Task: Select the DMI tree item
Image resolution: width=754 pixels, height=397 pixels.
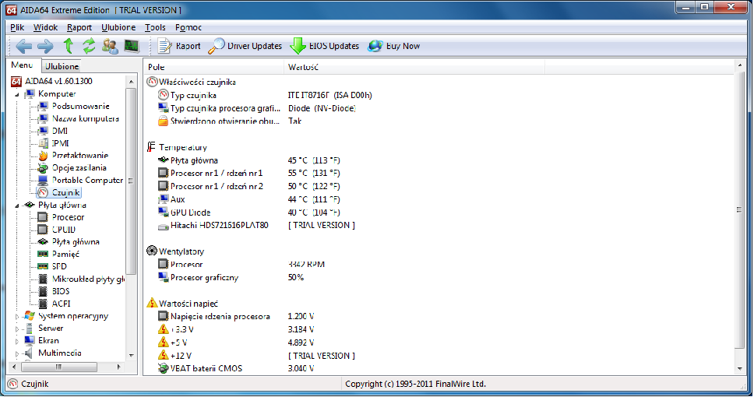Action: coord(60,131)
